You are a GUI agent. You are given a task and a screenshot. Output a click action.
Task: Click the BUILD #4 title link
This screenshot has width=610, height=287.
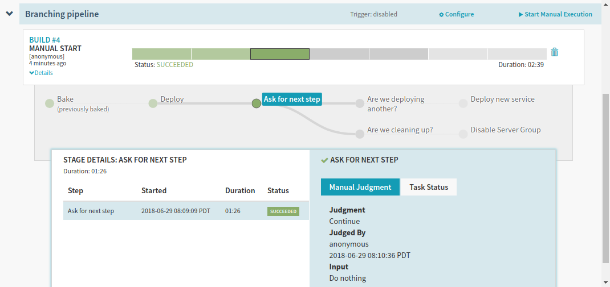(44, 40)
